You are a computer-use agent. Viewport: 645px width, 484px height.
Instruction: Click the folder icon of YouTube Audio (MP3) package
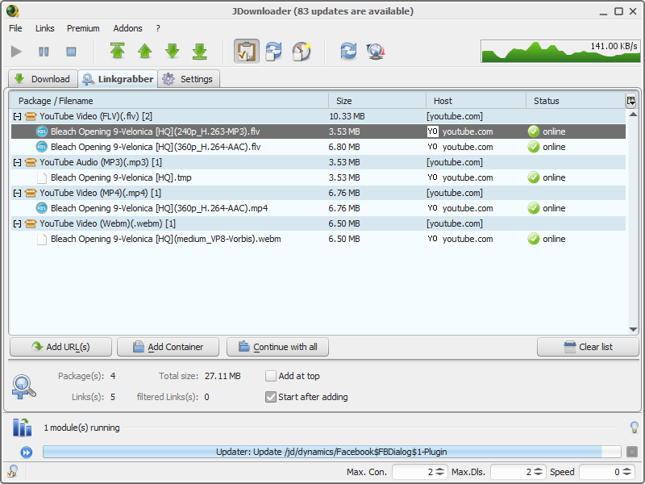click(31, 163)
